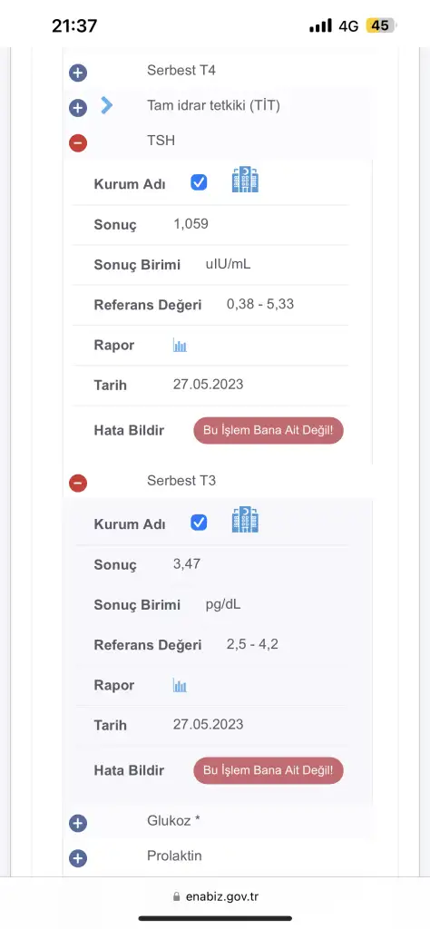
Task: Tap the battery indicator in status bar
Action: (x=382, y=25)
